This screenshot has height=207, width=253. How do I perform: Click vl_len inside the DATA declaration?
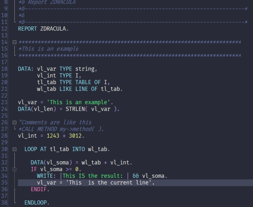coord(43,109)
